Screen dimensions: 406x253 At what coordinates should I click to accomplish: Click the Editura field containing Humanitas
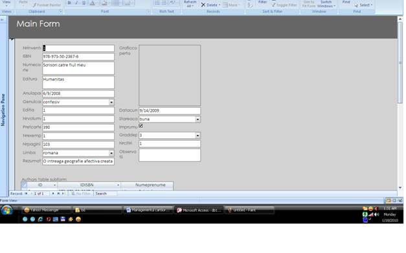(78, 83)
